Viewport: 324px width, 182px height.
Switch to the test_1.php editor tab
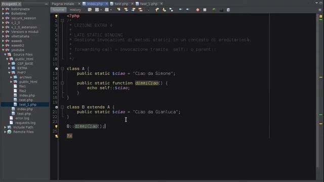click(x=149, y=4)
